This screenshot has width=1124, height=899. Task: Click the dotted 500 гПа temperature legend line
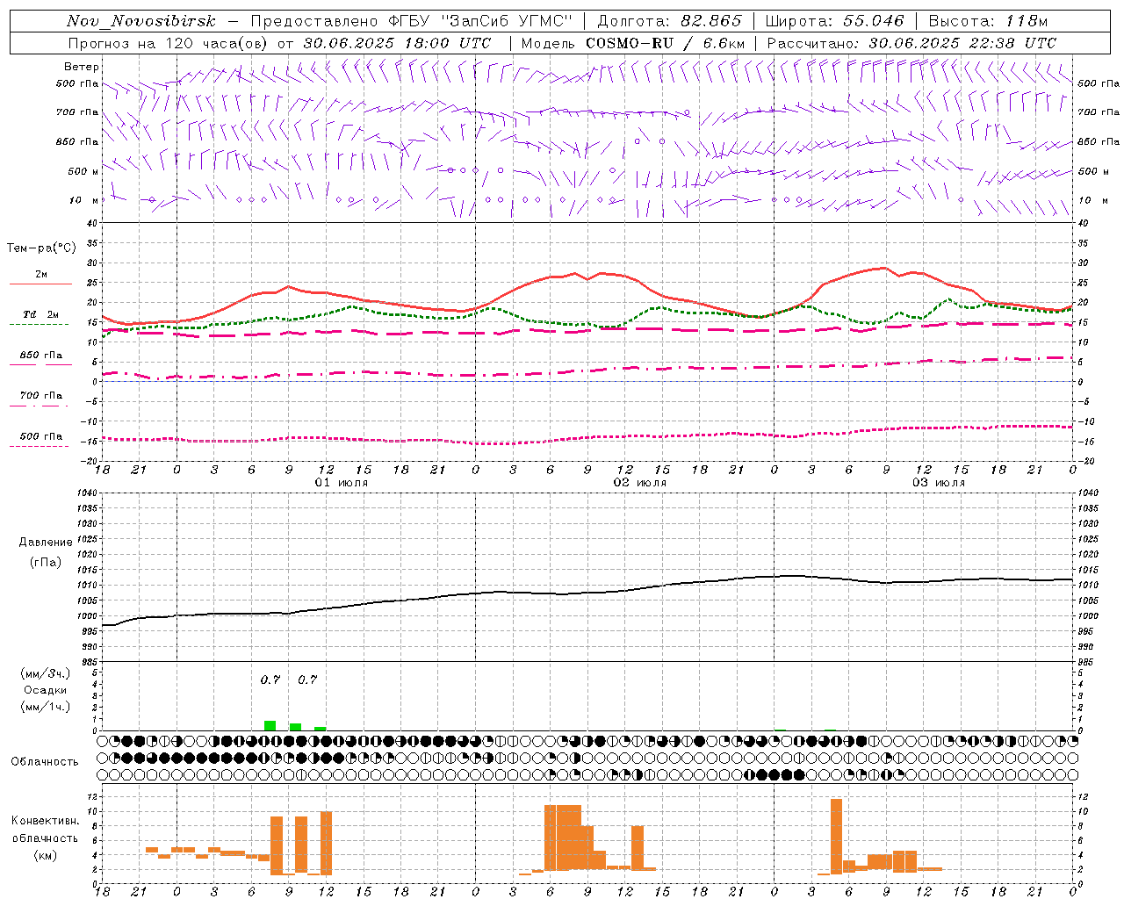(39, 447)
